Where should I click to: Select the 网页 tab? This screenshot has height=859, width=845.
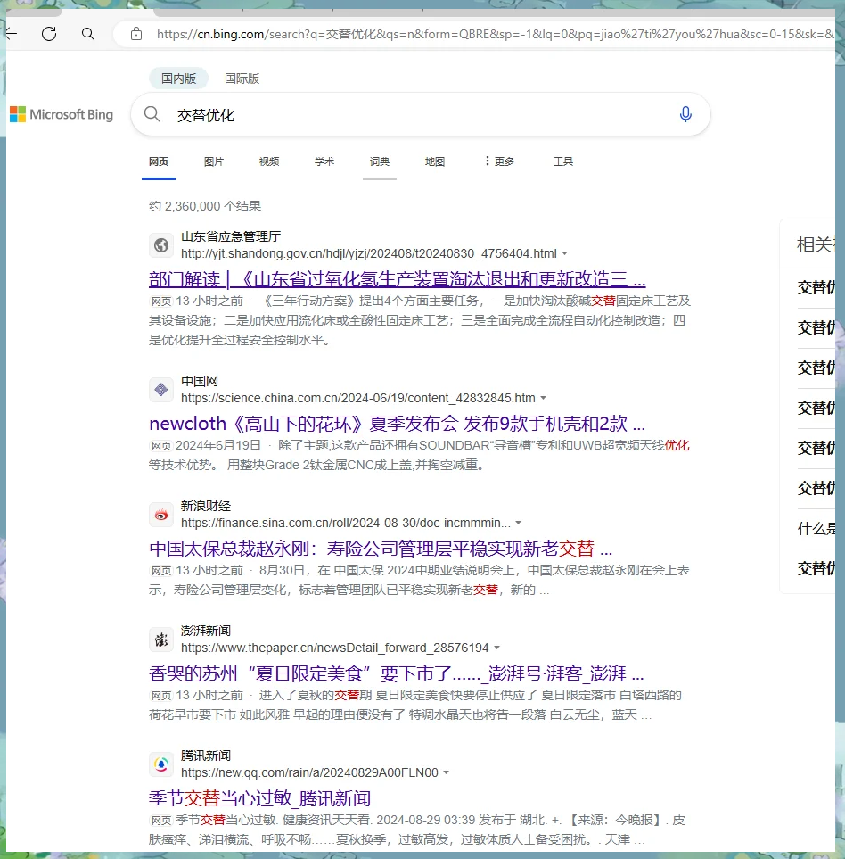pyautogui.click(x=159, y=161)
